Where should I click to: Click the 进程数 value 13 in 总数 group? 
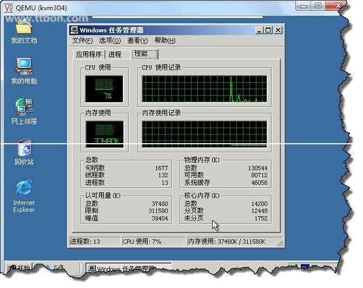pos(165,183)
